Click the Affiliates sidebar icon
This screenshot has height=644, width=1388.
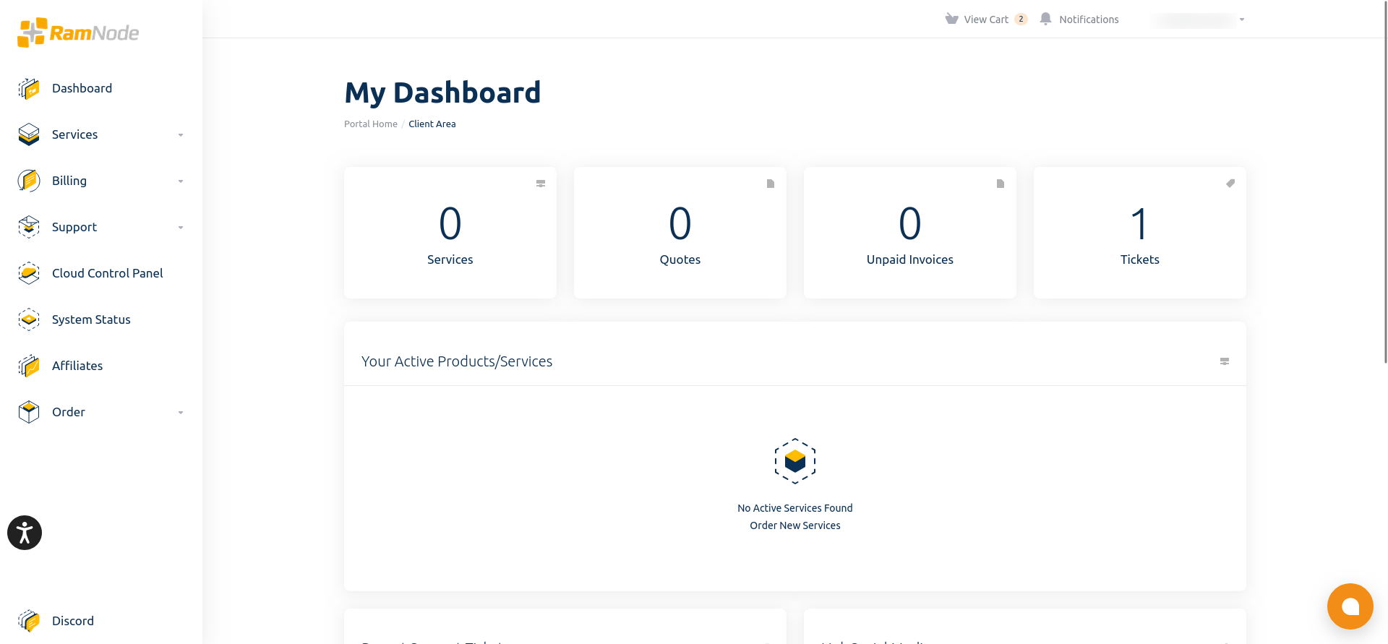coord(29,366)
